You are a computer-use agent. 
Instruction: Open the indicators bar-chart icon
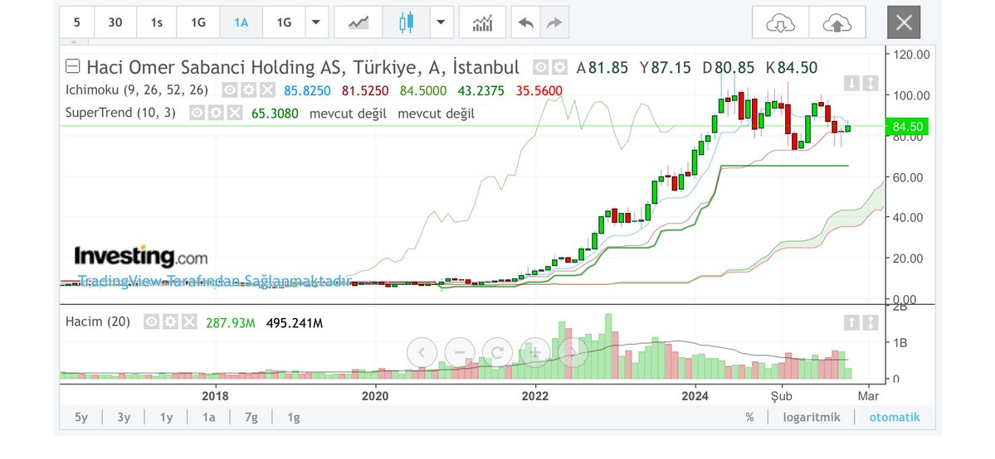click(x=482, y=23)
